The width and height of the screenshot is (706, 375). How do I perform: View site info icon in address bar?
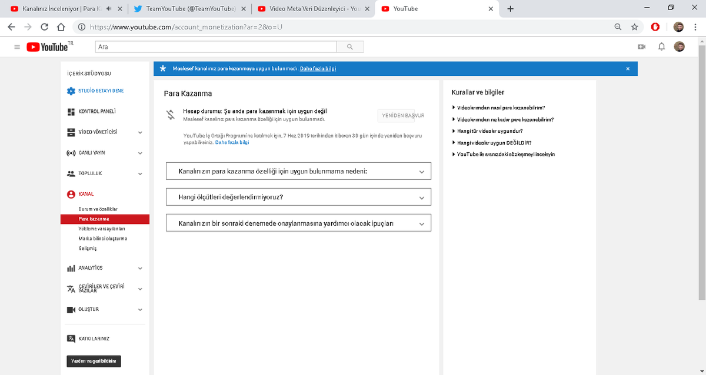click(81, 26)
